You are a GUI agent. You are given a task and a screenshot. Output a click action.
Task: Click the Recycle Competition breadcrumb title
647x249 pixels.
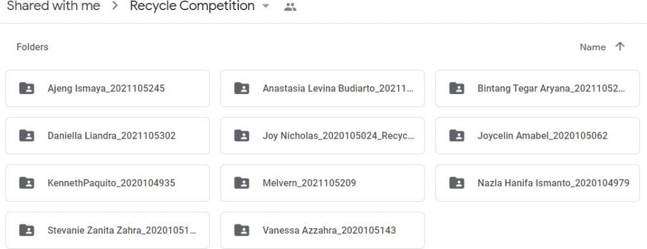192,6
